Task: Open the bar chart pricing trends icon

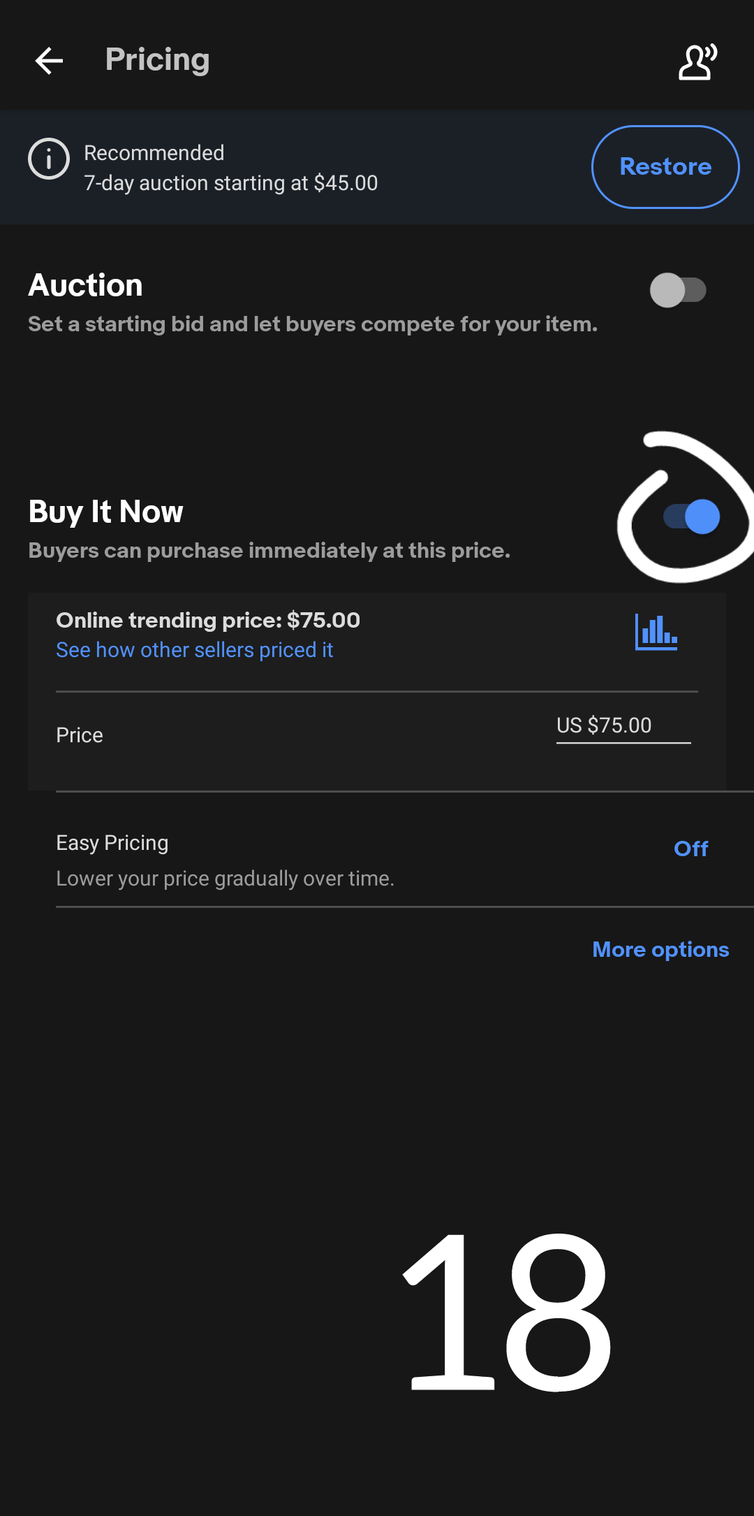Action: (656, 632)
